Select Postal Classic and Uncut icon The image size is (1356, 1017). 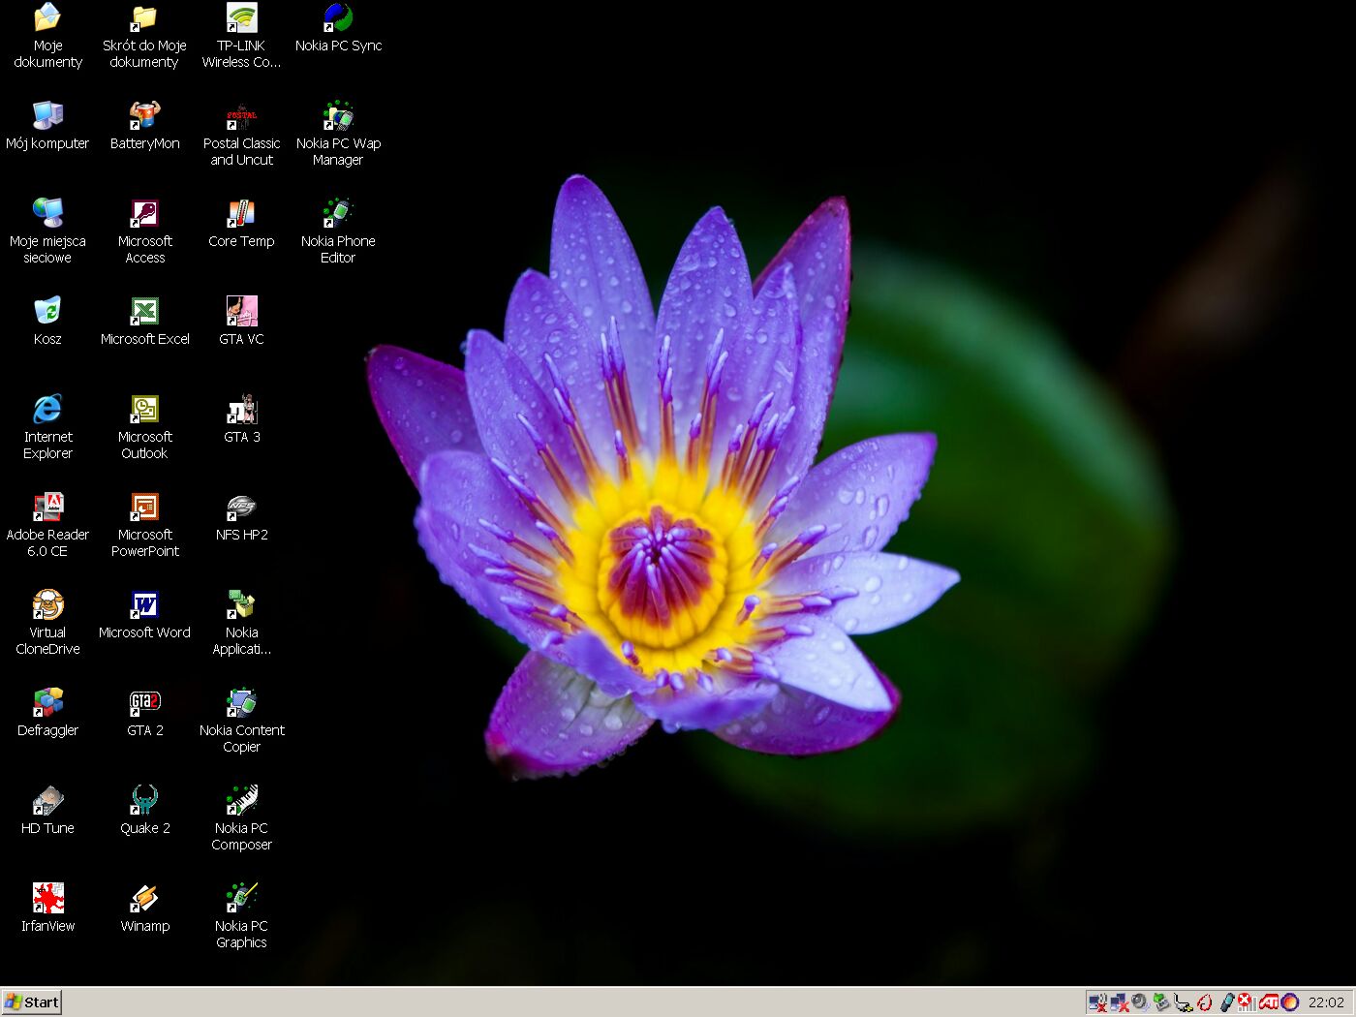point(241,115)
